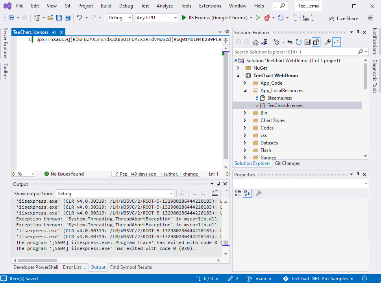The image size is (381, 283).
Task: Collapse the App_LocalResources folder
Action: tap(245, 91)
